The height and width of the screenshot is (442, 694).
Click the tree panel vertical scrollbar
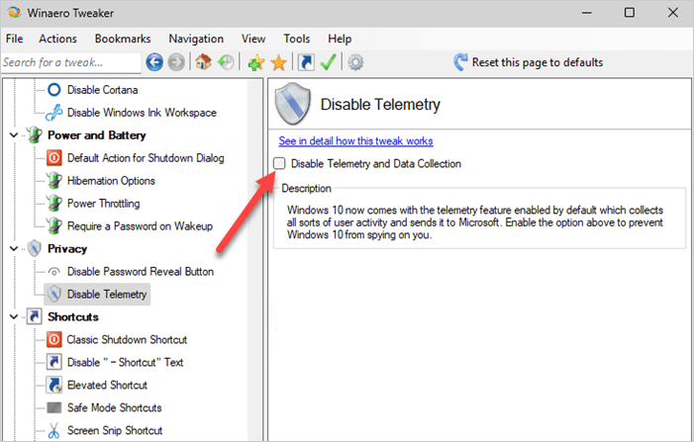click(x=255, y=260)
